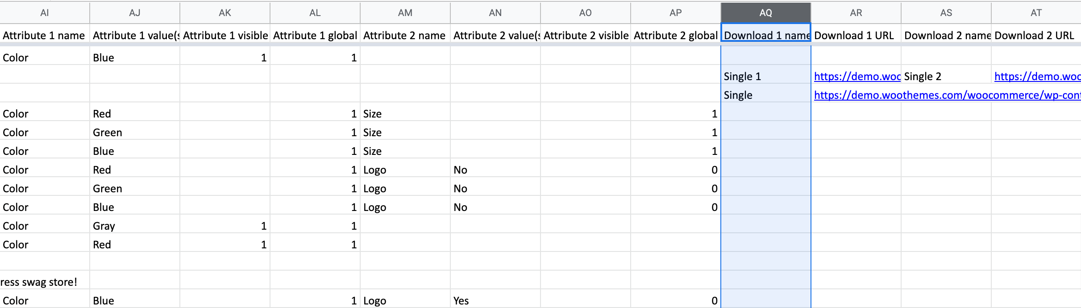Select the "ress swag store!" text cell
Image resolution: width=1081 pixels, height=308 pixels.
44,282
